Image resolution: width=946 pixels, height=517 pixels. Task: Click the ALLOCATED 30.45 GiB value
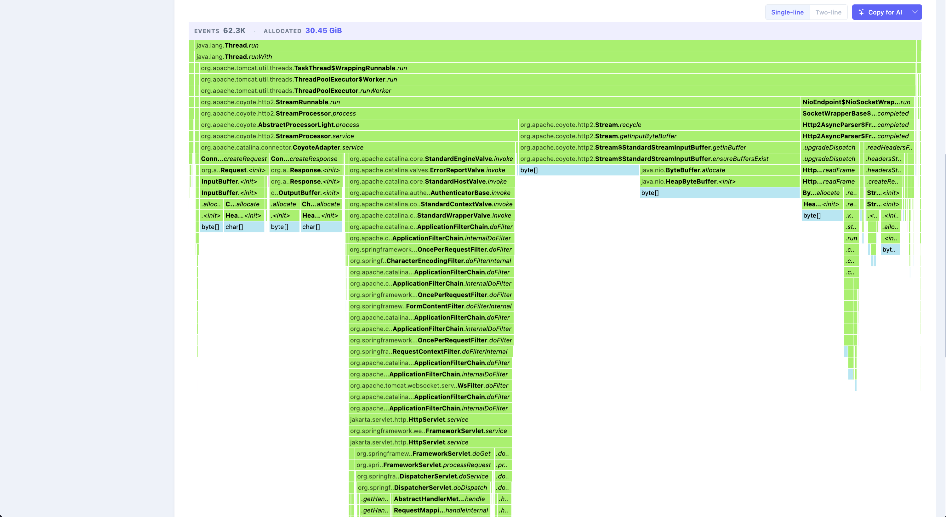click(323, 31)
